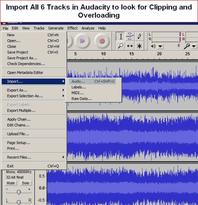The width and height of the screenshot is (198, 205).
Task: Choose Close from File menu
Action: coord(34,46)
